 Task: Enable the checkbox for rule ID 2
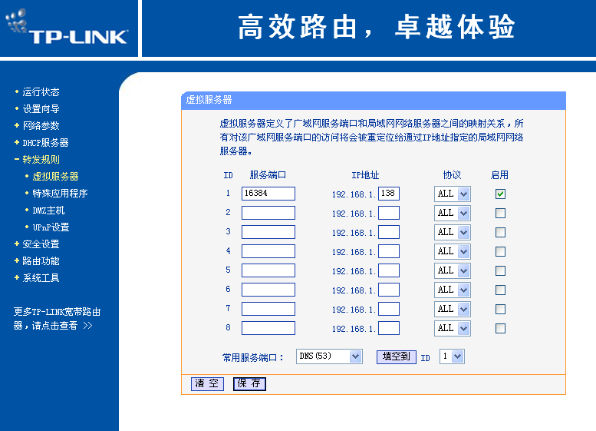(500, 214)
